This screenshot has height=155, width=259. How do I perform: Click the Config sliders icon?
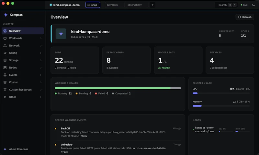tap(5, 53)
